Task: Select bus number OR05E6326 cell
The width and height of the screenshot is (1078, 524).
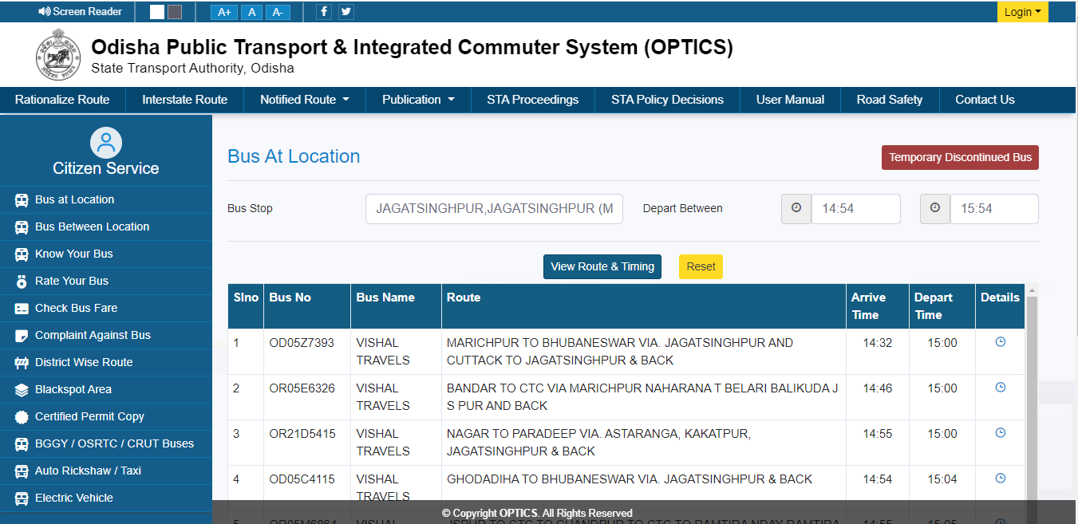Action: coord(307,397)
